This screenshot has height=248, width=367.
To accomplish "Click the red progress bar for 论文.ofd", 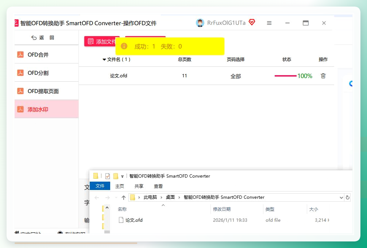I will point(286,76).
